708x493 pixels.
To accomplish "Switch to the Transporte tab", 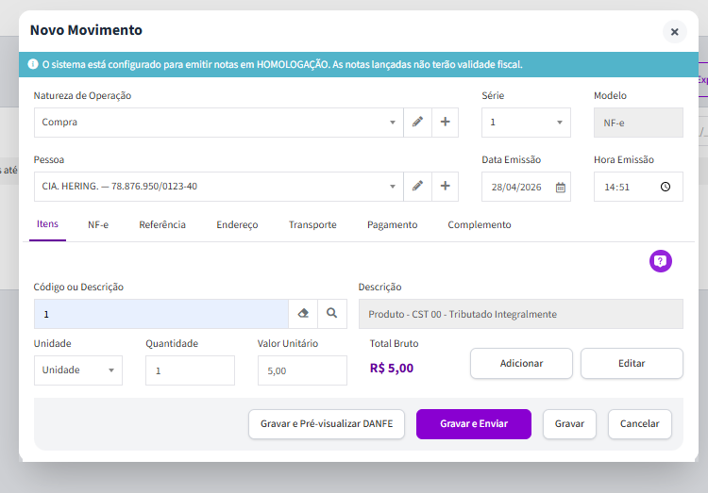I will [312, 224].
